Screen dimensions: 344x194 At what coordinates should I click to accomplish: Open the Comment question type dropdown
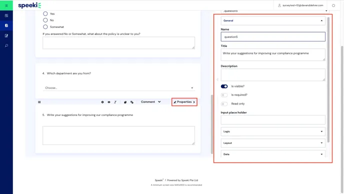(x=150, y=102)
